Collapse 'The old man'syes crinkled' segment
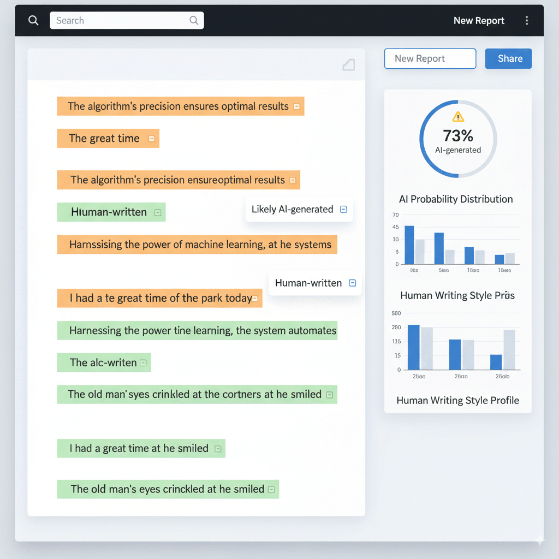Image resolution: width=559 pixels, height=559 pixels. click(330, 394)
